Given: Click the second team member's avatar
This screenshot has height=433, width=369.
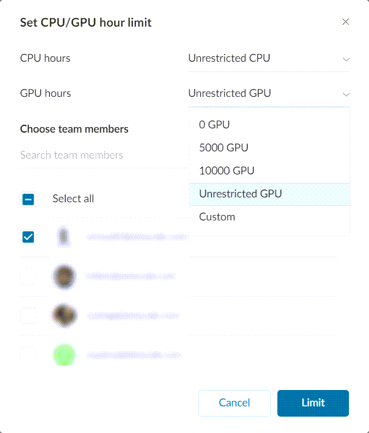Looking at the screenshot, I should click(x=64, y=277).
